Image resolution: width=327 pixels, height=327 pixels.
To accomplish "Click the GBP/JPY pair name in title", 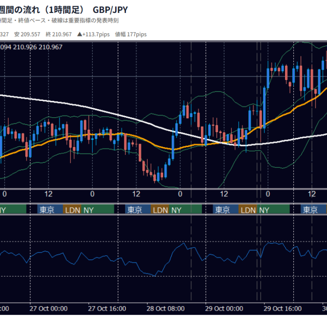I will click(110, 10).
